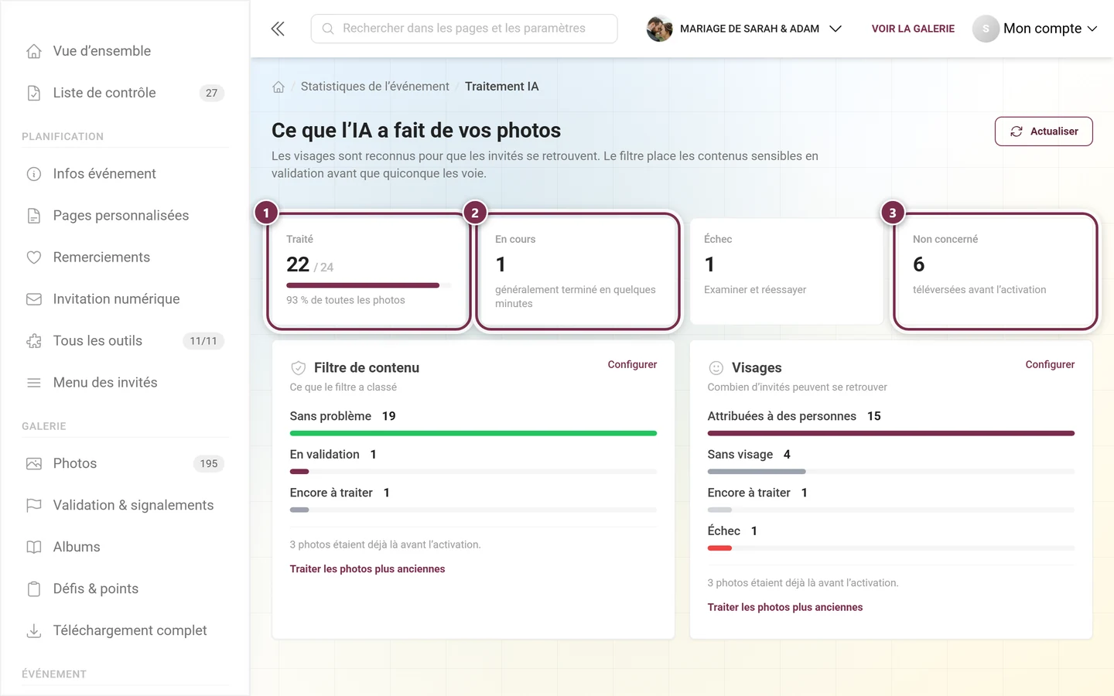1114x696 pixels.
Task: Click Traiter les photos plus anciennes under Filtre de contenu
Action: click(367, 569)
